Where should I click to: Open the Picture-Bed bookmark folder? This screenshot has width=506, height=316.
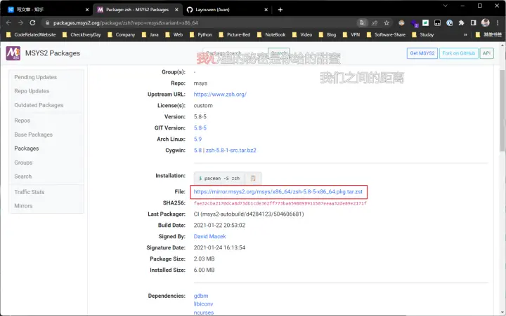[x=235, y=35]
